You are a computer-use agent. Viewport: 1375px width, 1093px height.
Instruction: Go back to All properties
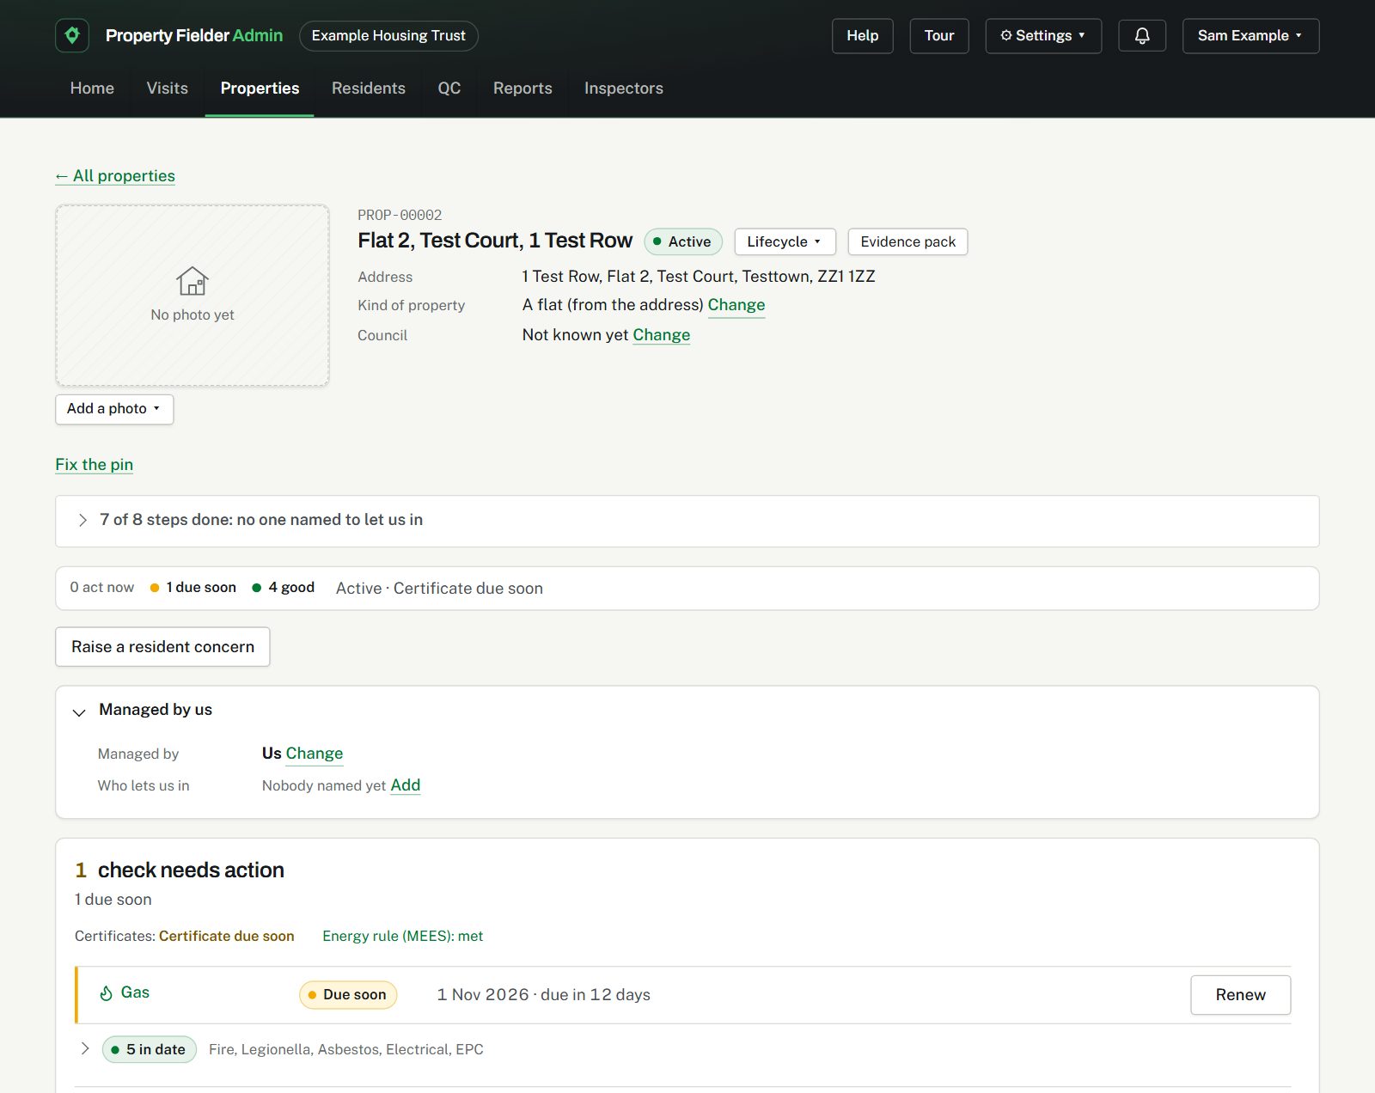115,176
